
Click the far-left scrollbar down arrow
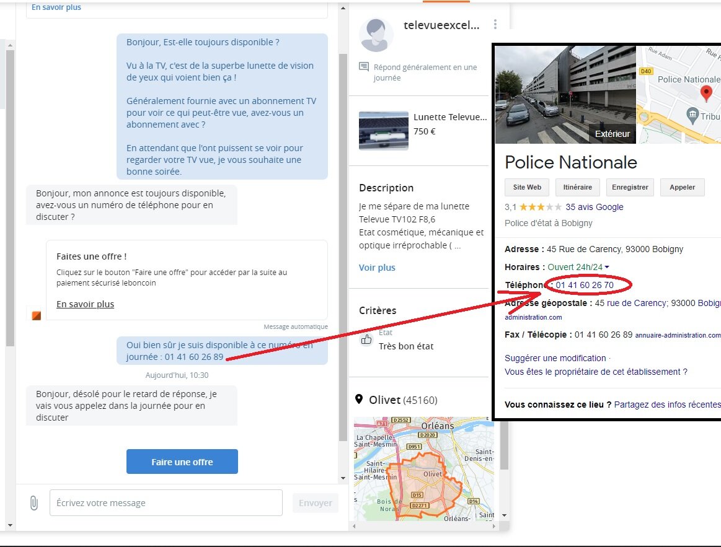point(10,525)
